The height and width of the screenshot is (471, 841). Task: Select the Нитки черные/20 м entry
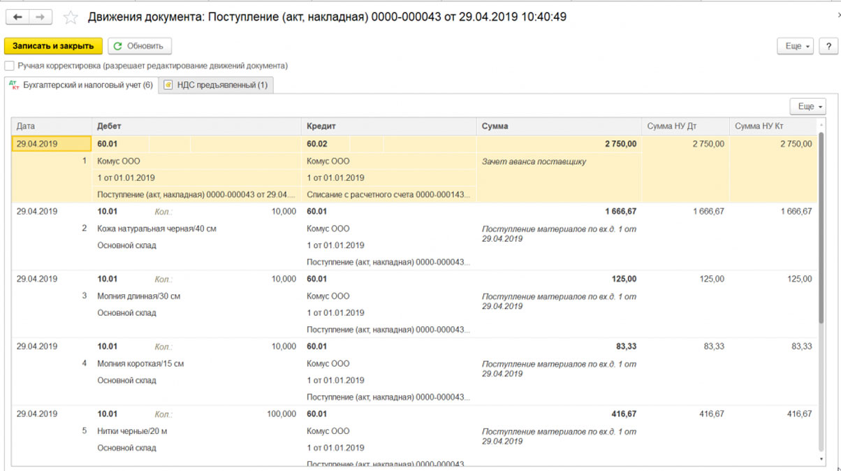pos(132,431)
